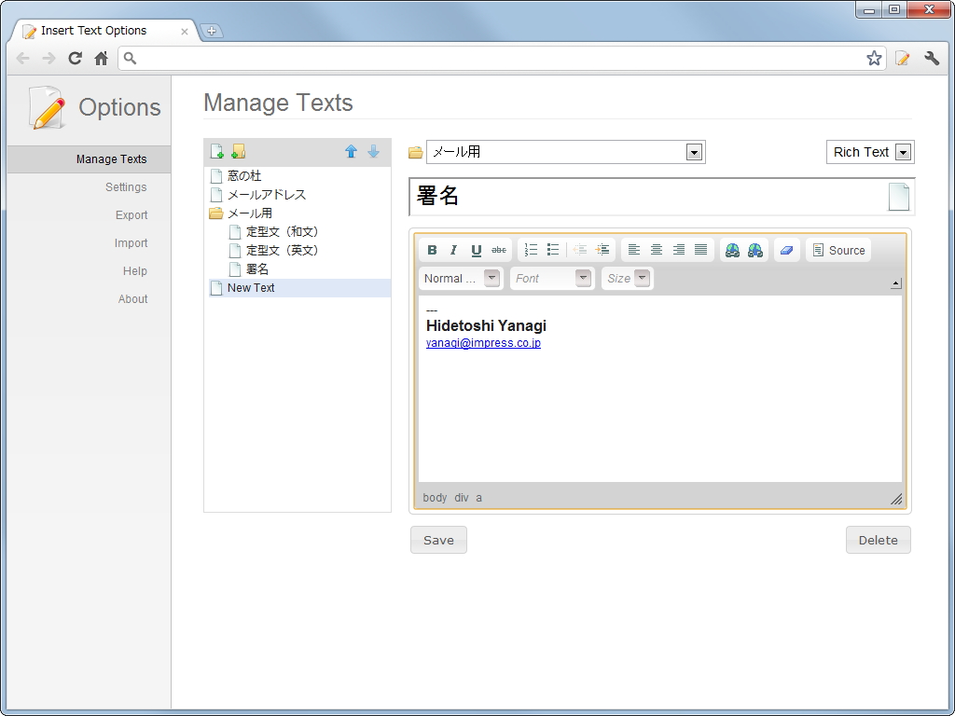Toggle italic formatting
Viewport: 955px width, 716px height.
coord(453,249)
